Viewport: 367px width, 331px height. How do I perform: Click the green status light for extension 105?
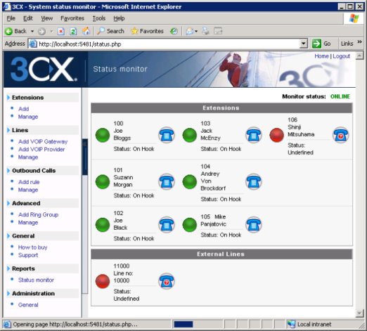point(189,225)
